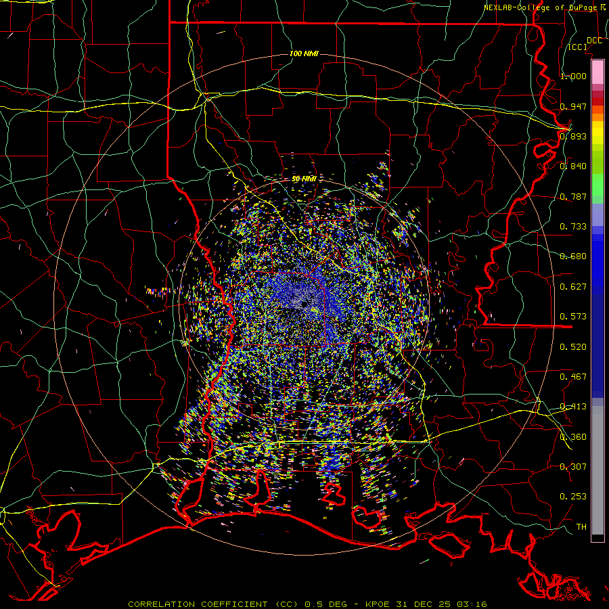
Task: Click the 0.787 scale value
Action: [573, 196]
